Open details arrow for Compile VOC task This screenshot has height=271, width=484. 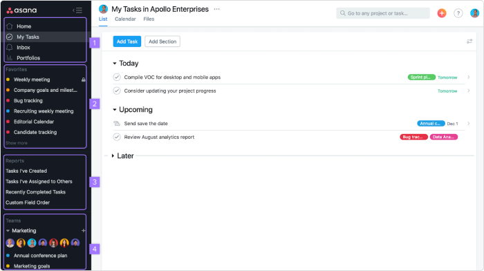[x=469, y=77]
